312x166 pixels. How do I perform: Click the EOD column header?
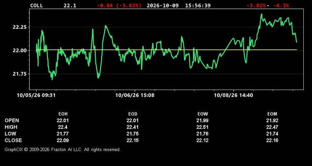133,114
